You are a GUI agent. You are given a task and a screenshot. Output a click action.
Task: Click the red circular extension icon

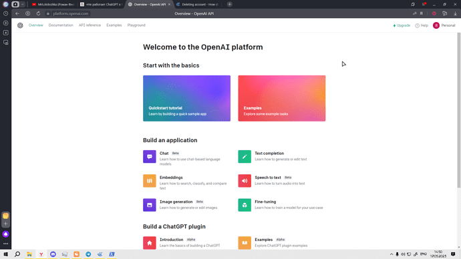point(434,13)
